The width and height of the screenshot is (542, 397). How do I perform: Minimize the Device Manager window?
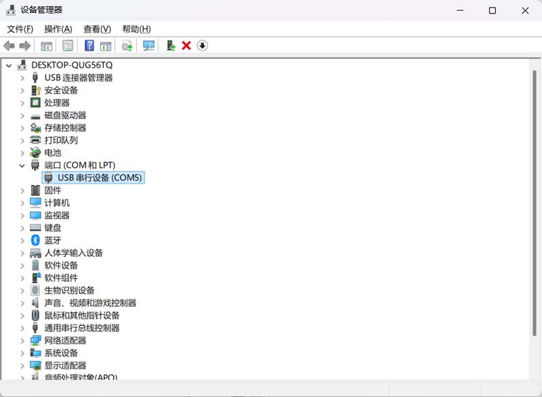460,10
